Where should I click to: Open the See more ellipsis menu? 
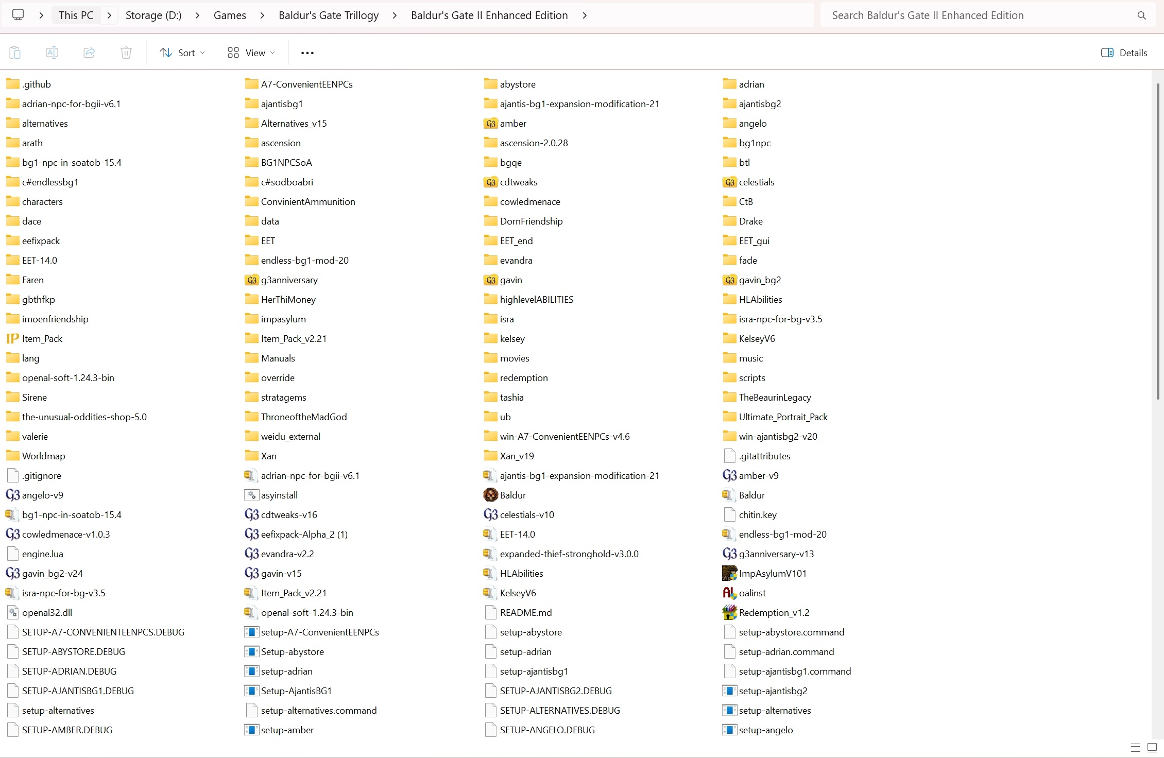307,53
